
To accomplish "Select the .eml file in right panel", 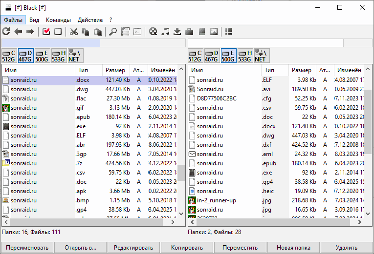I will [x=276, y=154].
